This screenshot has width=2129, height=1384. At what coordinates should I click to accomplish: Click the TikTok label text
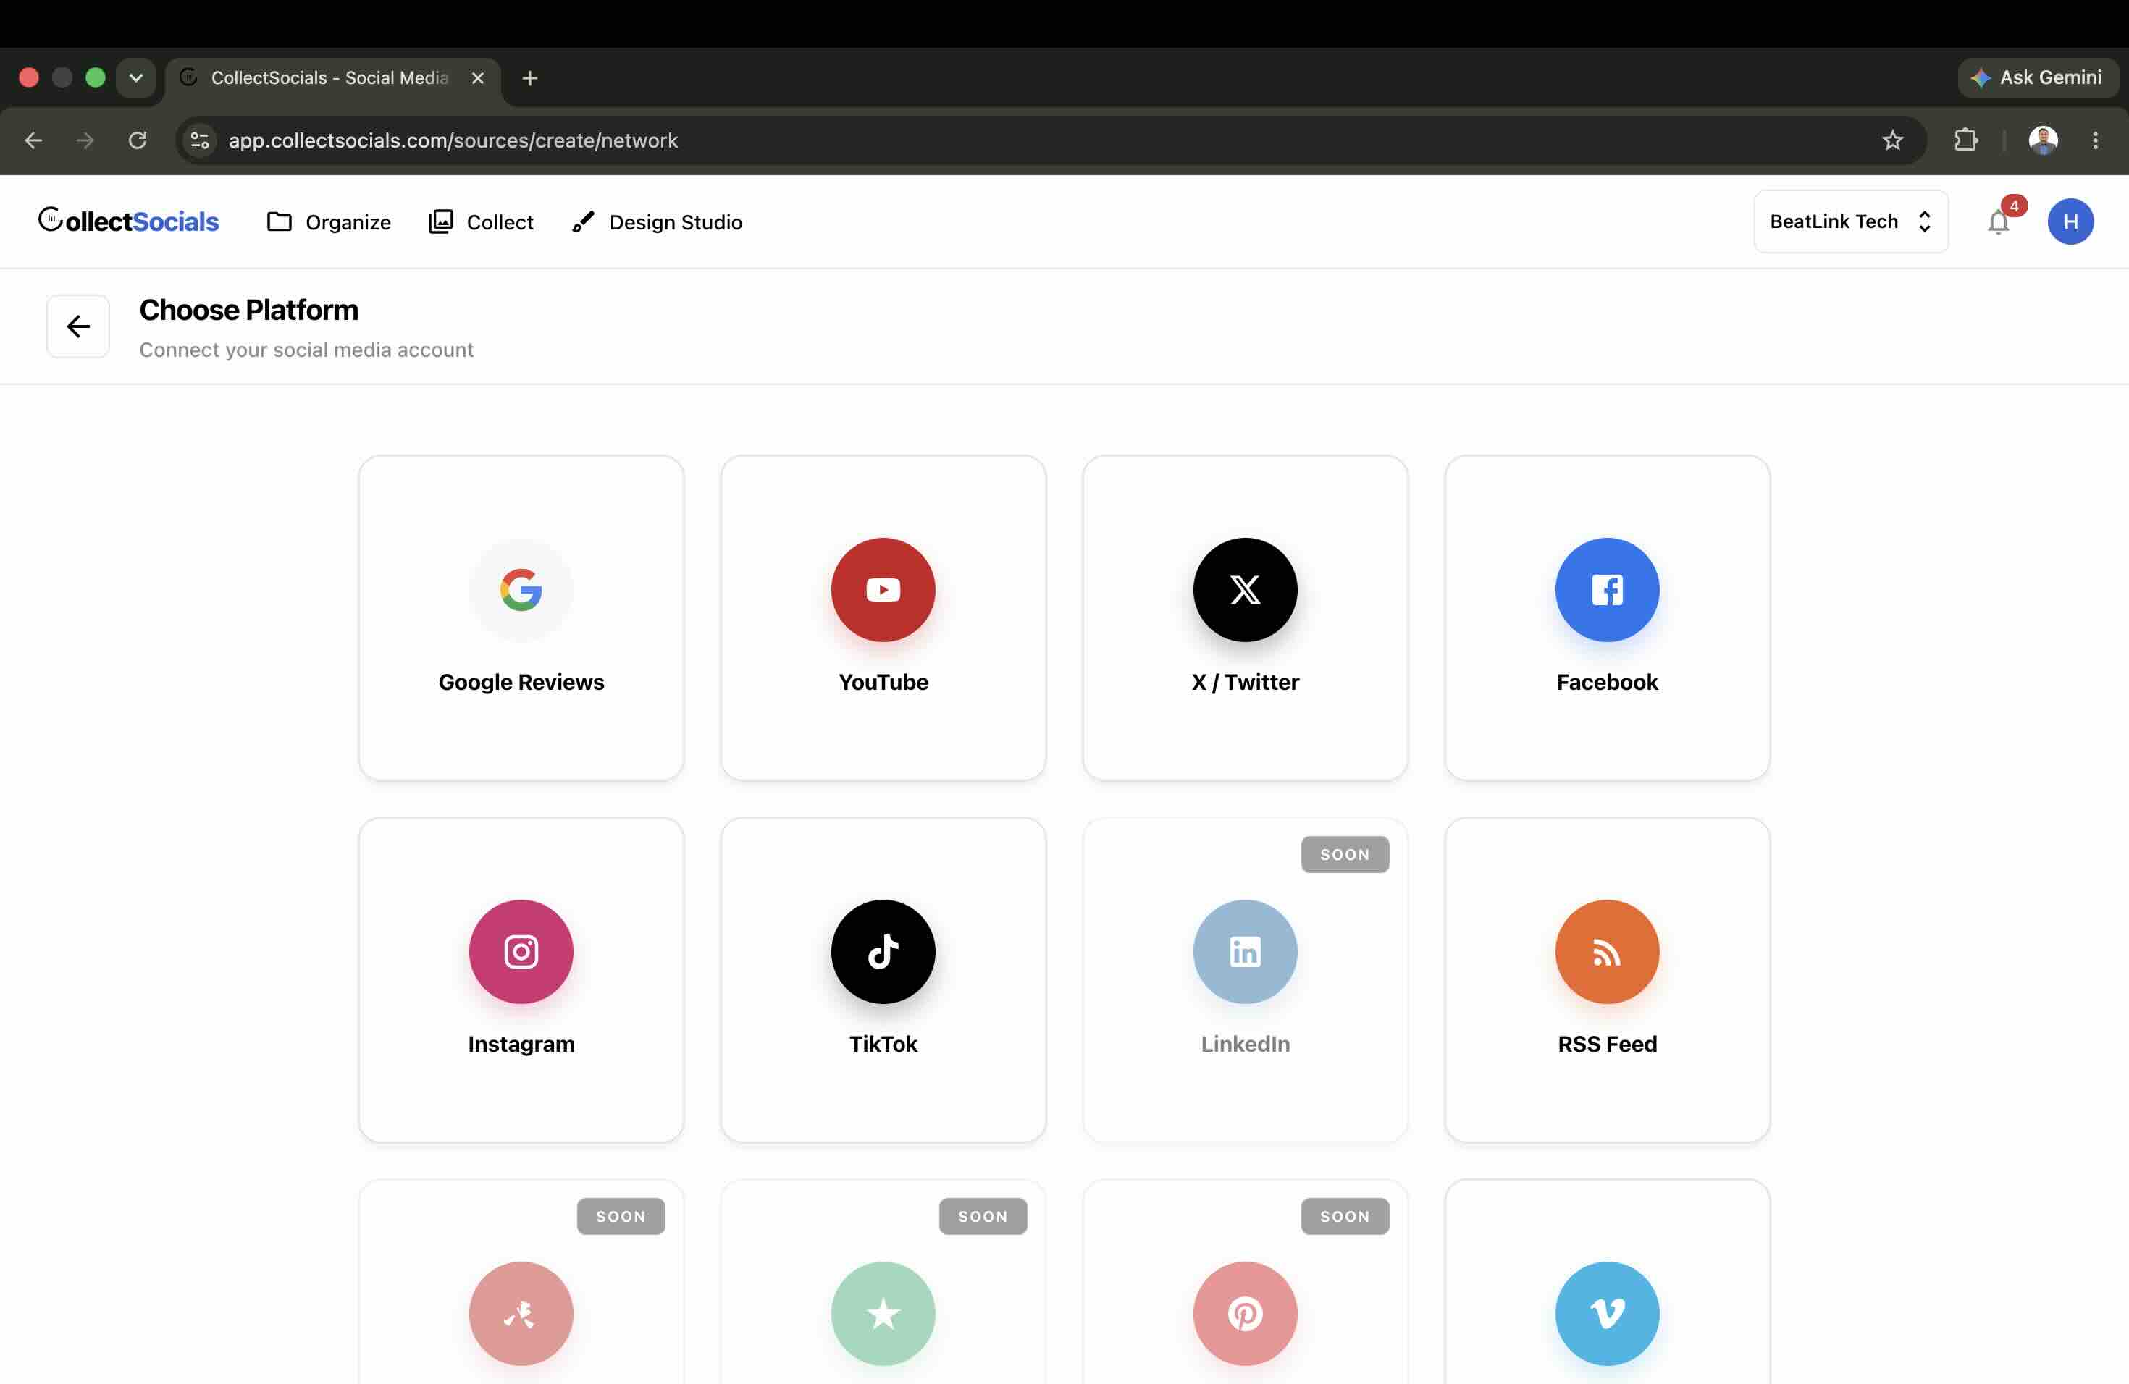[x=883, y=1045]
